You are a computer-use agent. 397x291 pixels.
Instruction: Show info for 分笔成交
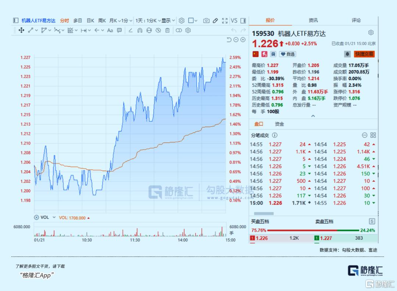coord(275,135)
